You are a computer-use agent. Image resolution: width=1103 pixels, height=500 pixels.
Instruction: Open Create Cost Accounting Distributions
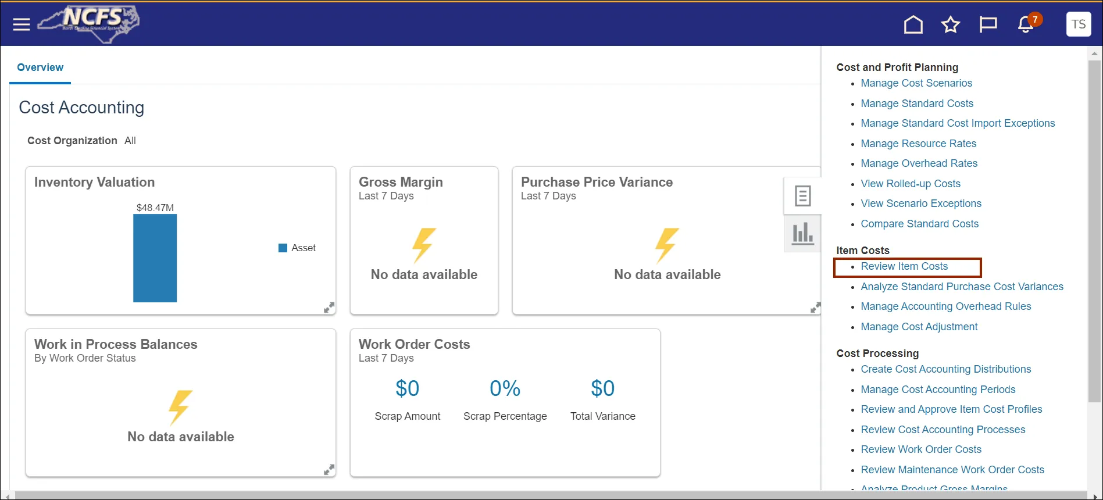tap(945, 369)
